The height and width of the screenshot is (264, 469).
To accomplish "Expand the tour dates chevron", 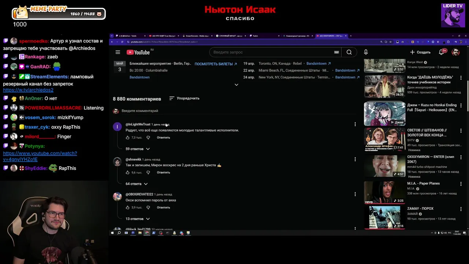I will pos(236,85).
